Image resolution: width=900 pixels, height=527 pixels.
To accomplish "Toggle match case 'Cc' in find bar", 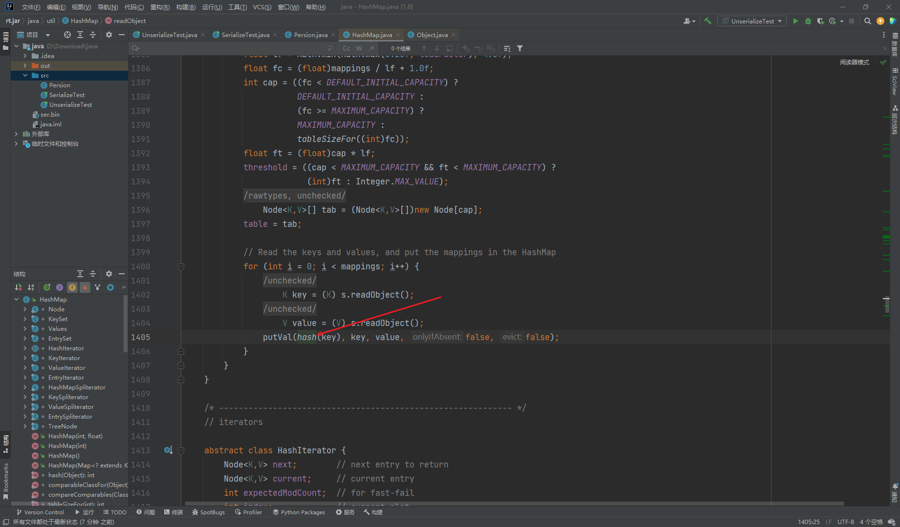I will (346, 48).
